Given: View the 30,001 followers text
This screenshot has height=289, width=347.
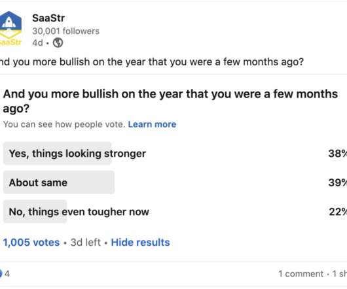Looking at the screenshot, I should [65, 31].
